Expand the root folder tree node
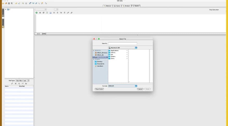 (x=6, y=9)
